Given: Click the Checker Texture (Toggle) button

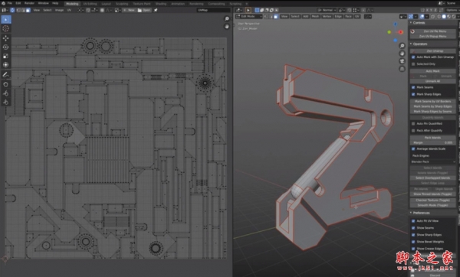Looking at the screenshot, I should click(x=433, y=200).
